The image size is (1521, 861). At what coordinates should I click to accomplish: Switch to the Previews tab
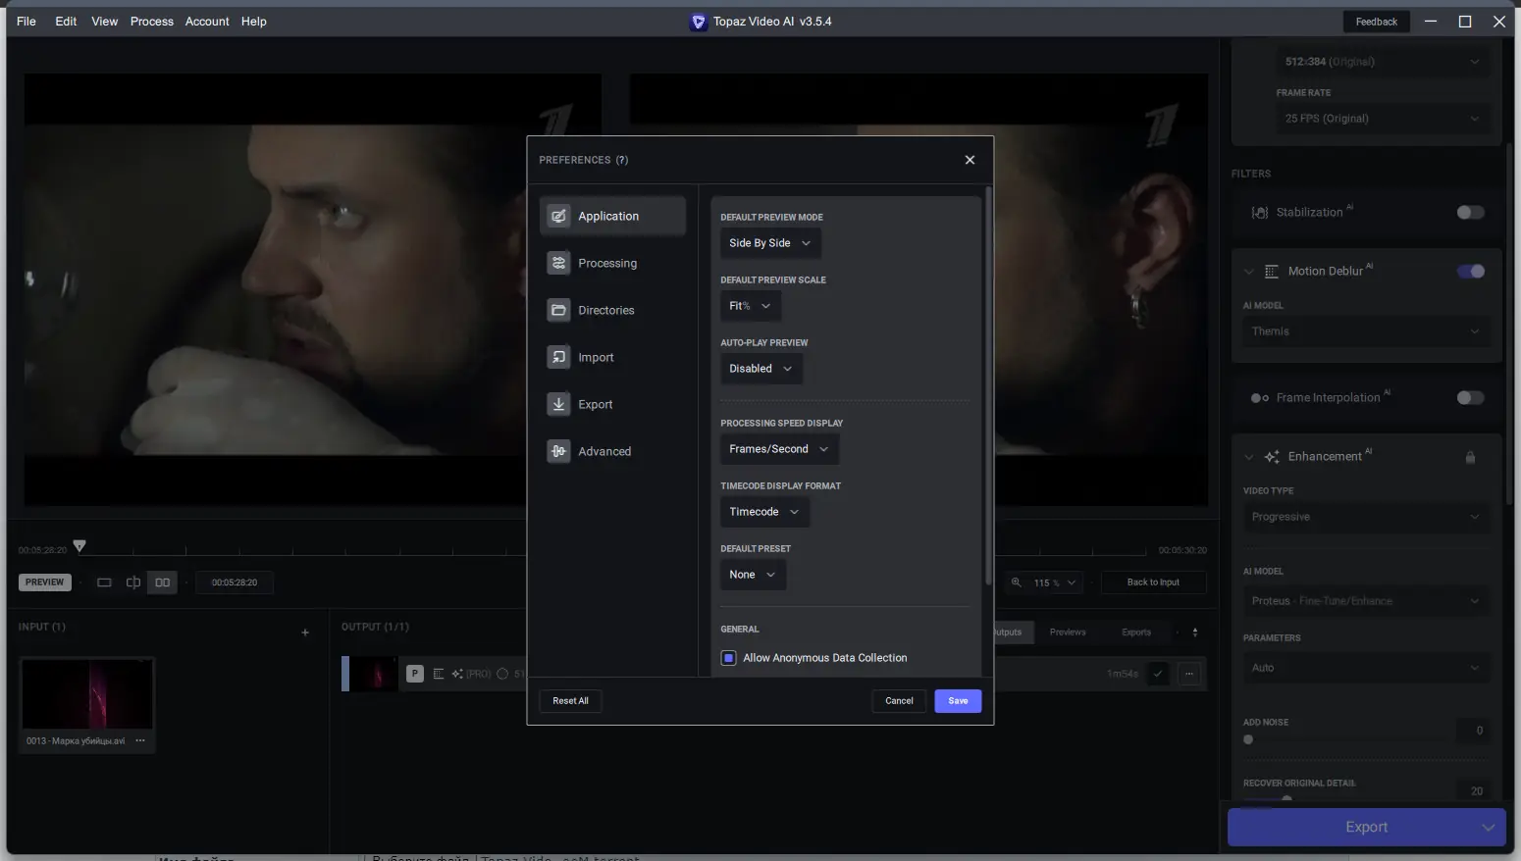click(1068, 633)
